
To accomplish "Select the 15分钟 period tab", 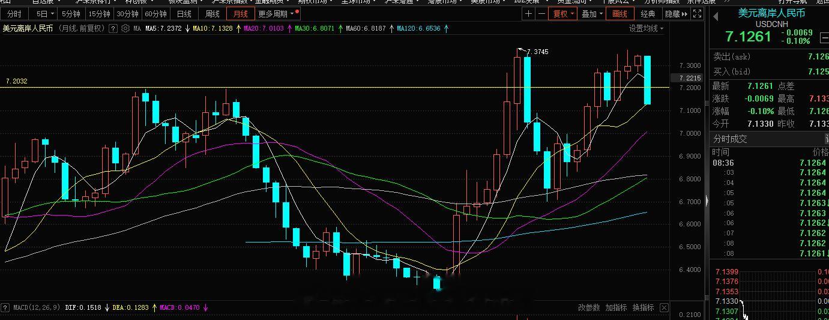I will 99,14.
